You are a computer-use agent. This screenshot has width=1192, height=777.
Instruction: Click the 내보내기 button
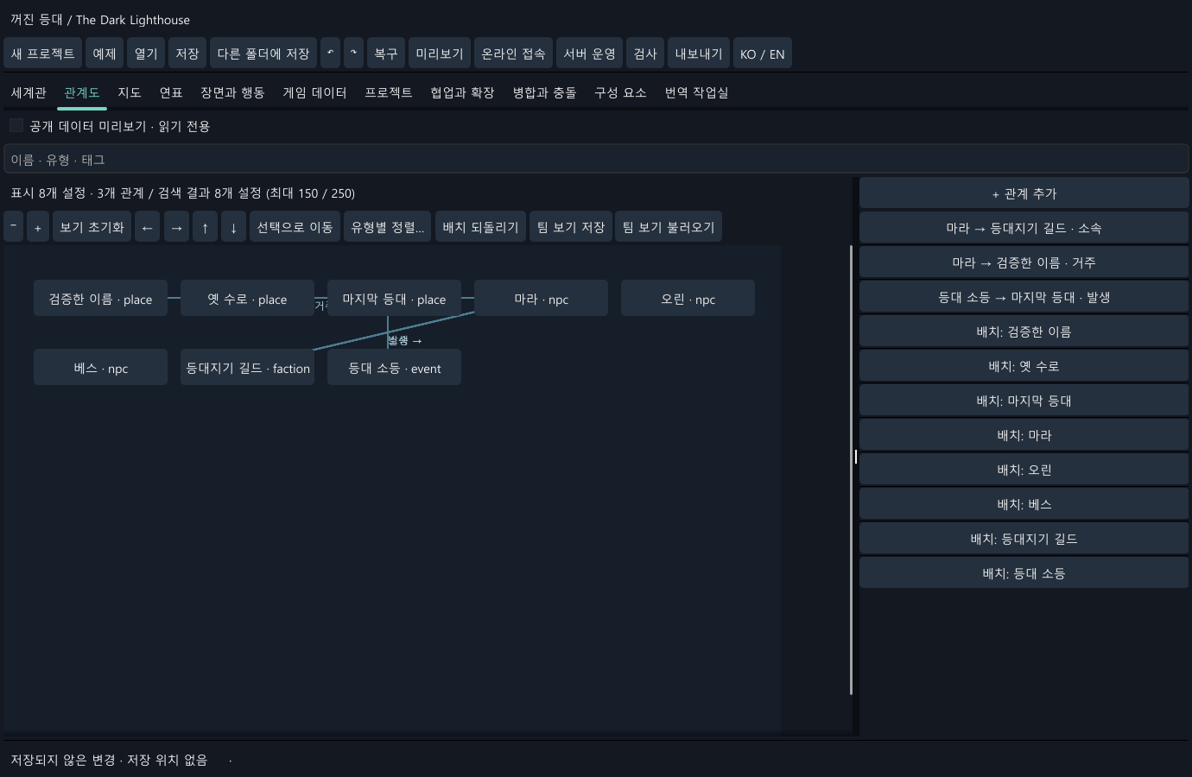coord(698,54)
